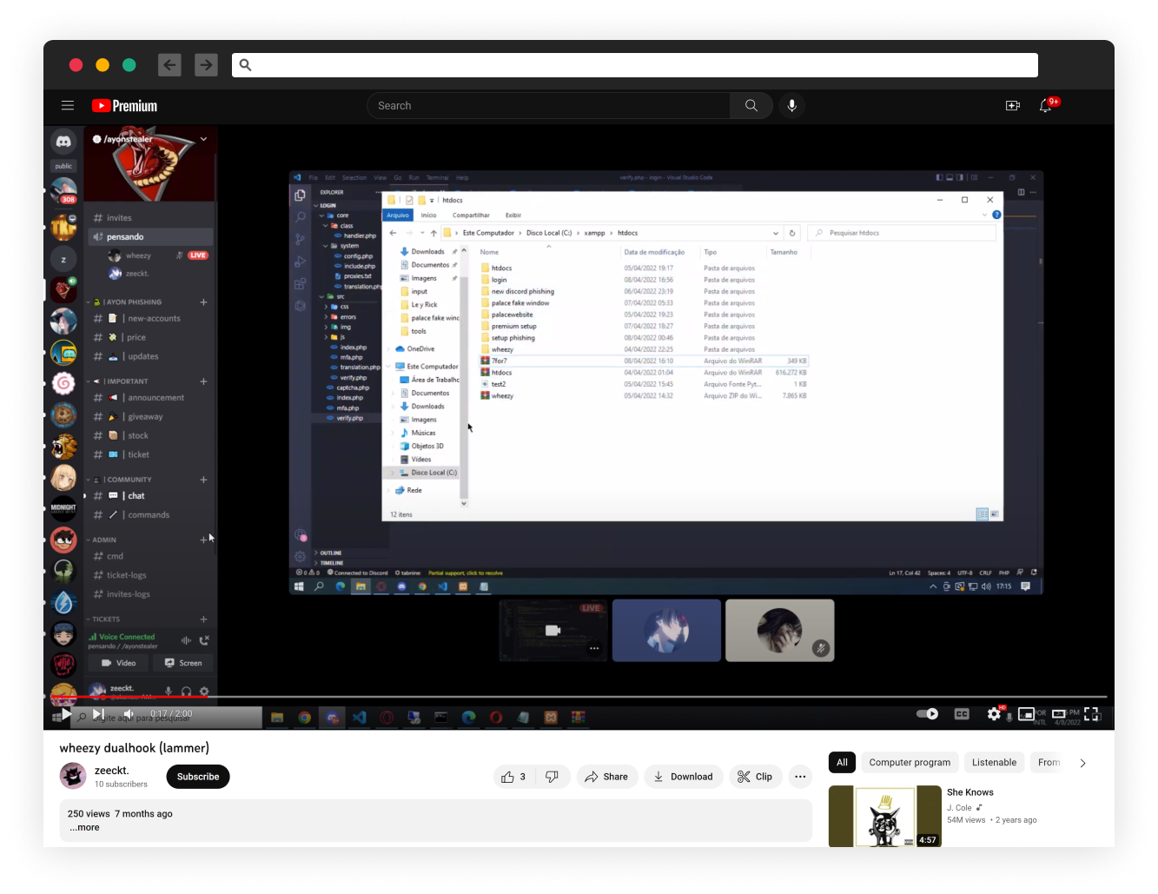Select the Listenable chip

pos(994,763)
